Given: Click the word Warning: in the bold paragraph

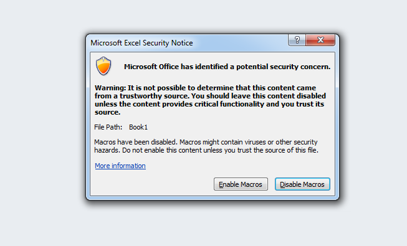Looking at the screenshot, I should click(x=110, y=88).
